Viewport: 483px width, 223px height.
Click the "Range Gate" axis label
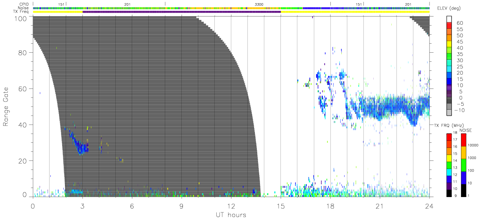point(6,107)
